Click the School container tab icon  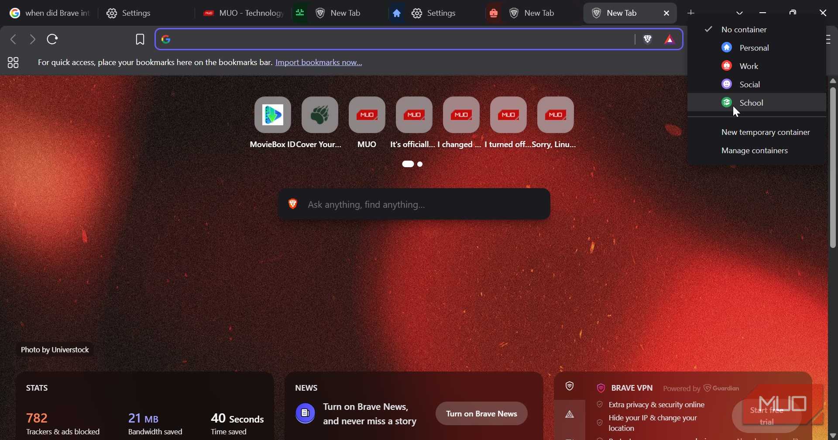tap(300, 13)
